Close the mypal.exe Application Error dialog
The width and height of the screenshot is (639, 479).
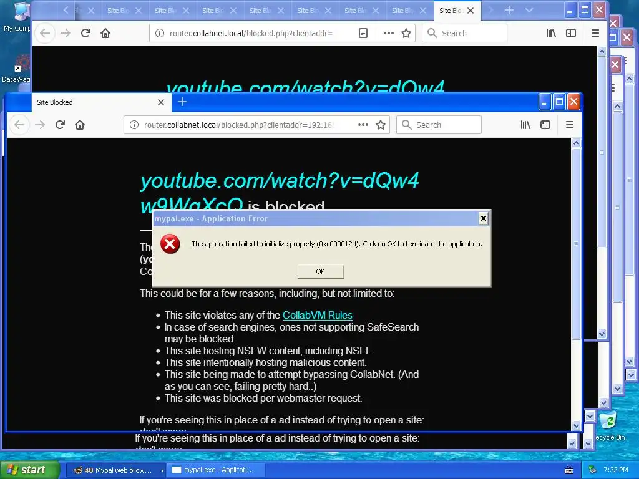(x=484, y=218)
